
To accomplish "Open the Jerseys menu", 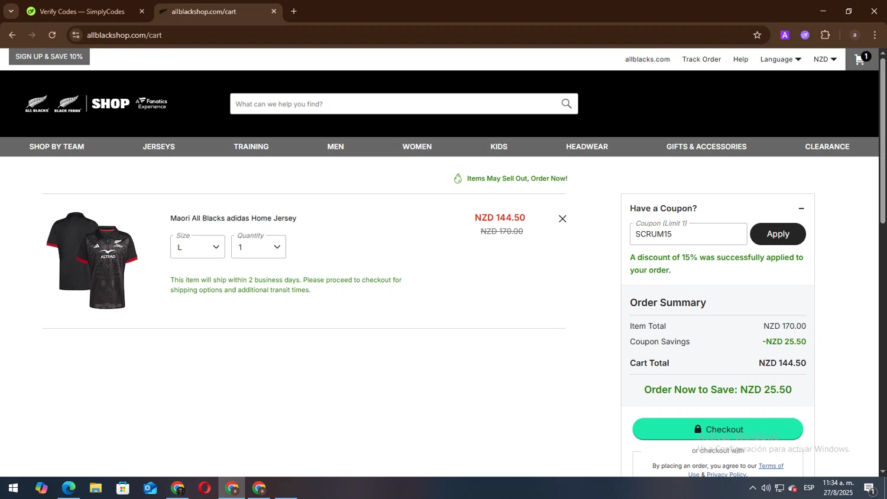I will 158,147.
